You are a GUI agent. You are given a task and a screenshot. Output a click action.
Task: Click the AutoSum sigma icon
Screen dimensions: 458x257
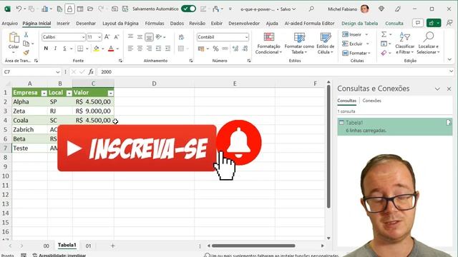(384, 35)
